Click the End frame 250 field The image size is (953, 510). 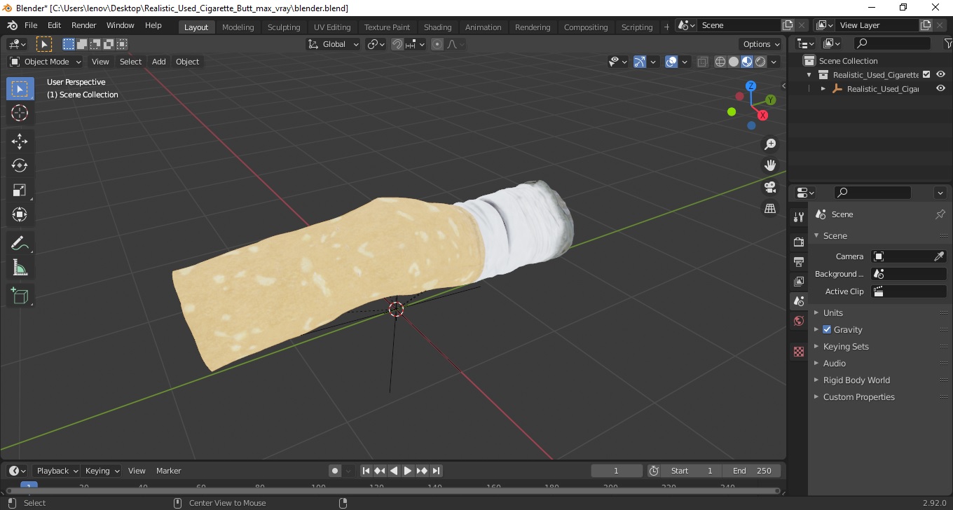753,471
